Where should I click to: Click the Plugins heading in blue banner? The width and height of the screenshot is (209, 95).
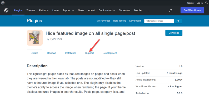click(34, 21)
